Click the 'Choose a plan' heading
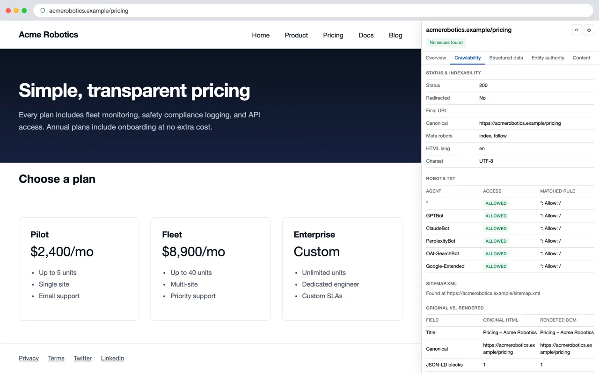This screenshot has width=599, height=374. pyautogui.click(x=57, y=179)
